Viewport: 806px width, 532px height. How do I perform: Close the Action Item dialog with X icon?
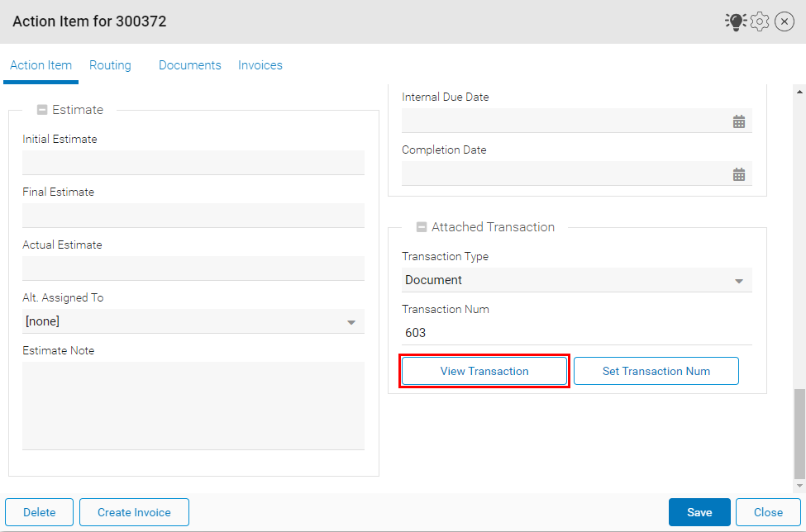click(x=785, y=21)
